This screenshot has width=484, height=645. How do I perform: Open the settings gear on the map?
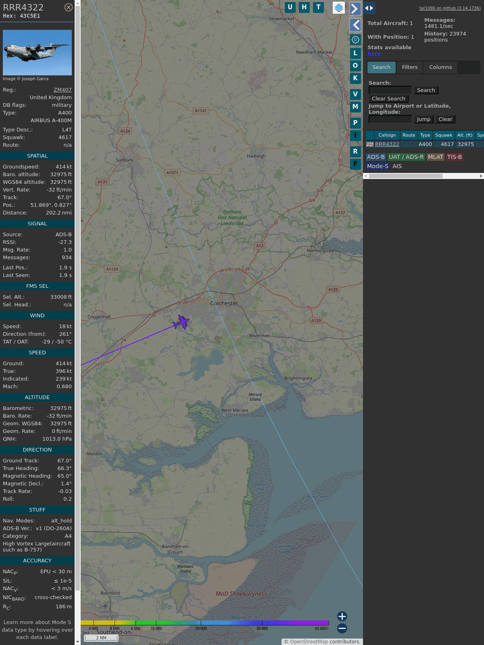(355, 40)
